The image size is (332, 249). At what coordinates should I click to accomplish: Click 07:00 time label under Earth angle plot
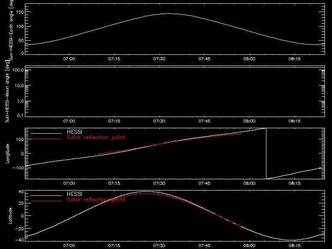pyautogui.click(x=69, y=59)
